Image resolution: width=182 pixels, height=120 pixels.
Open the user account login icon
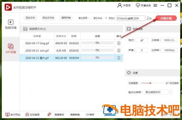pyautogui.click(x=119, y=5)
